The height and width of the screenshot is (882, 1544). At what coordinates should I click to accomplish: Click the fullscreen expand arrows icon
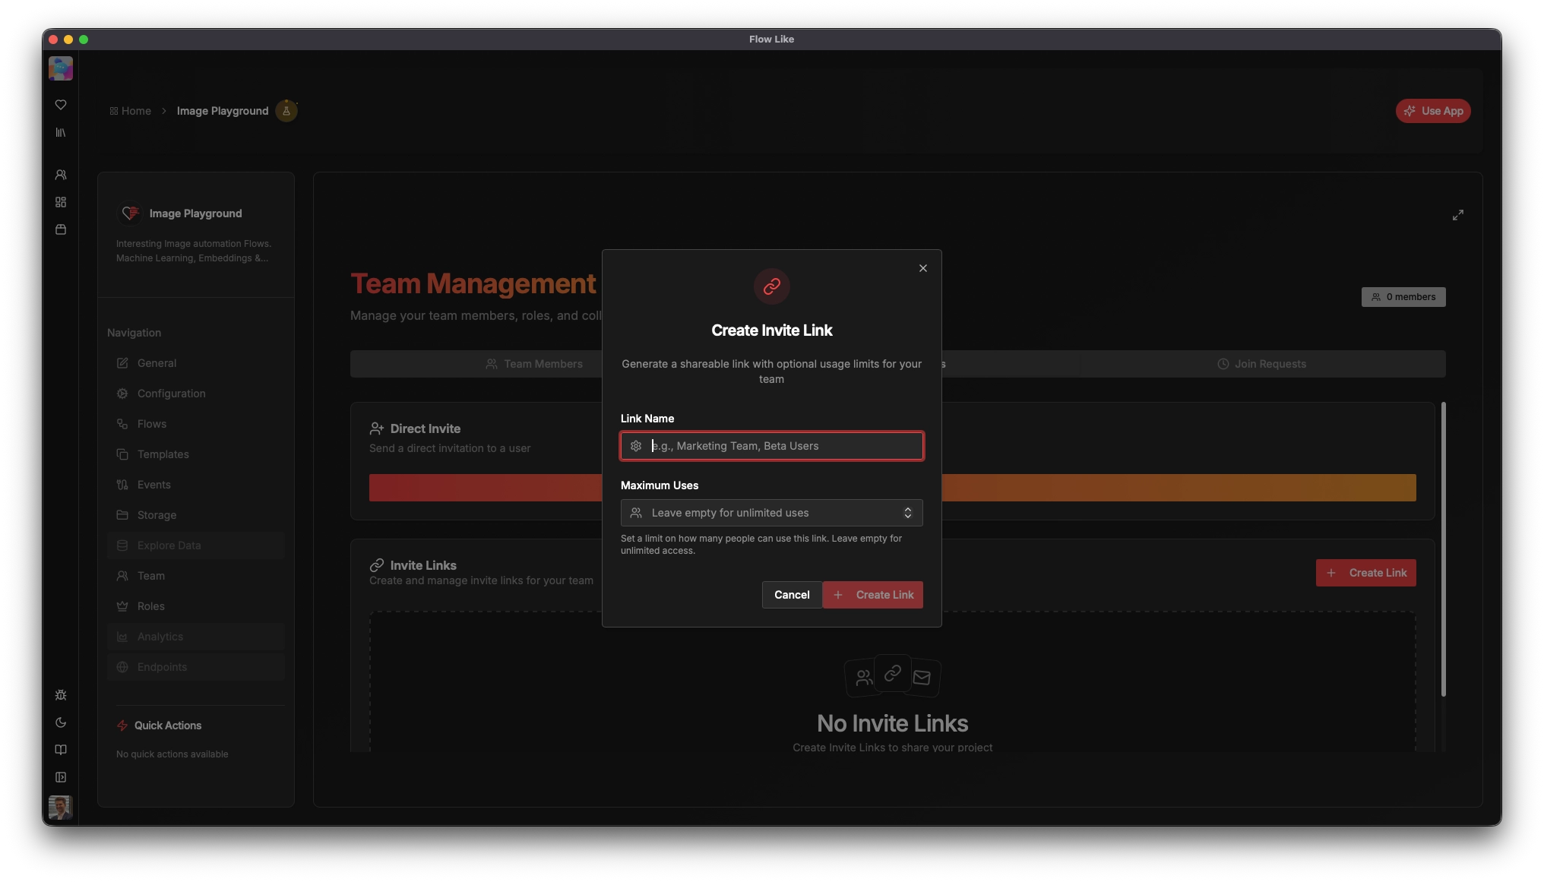(x=1457, y=215)
